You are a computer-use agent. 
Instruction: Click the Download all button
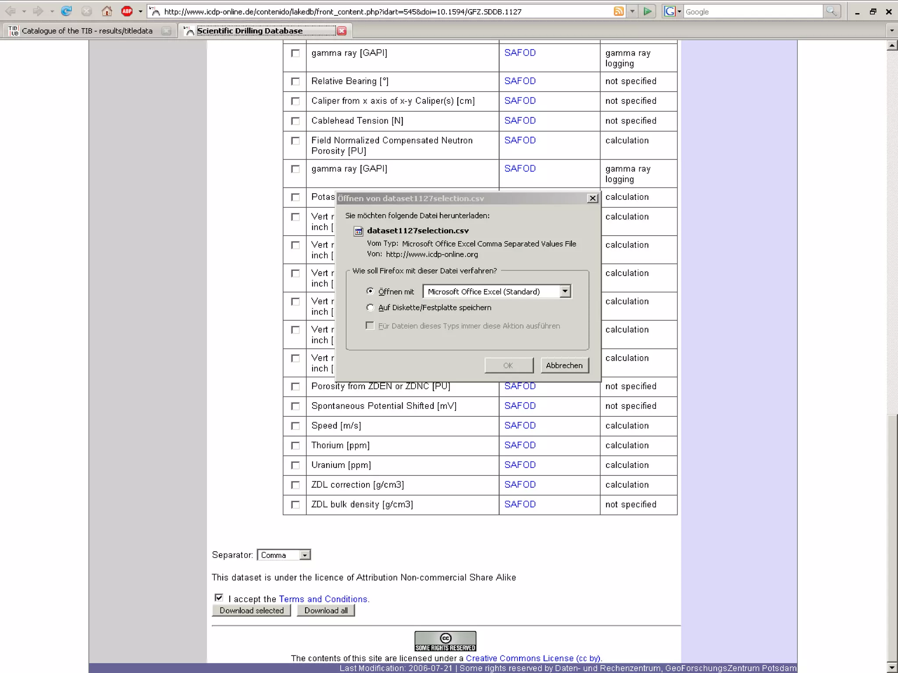325,610
